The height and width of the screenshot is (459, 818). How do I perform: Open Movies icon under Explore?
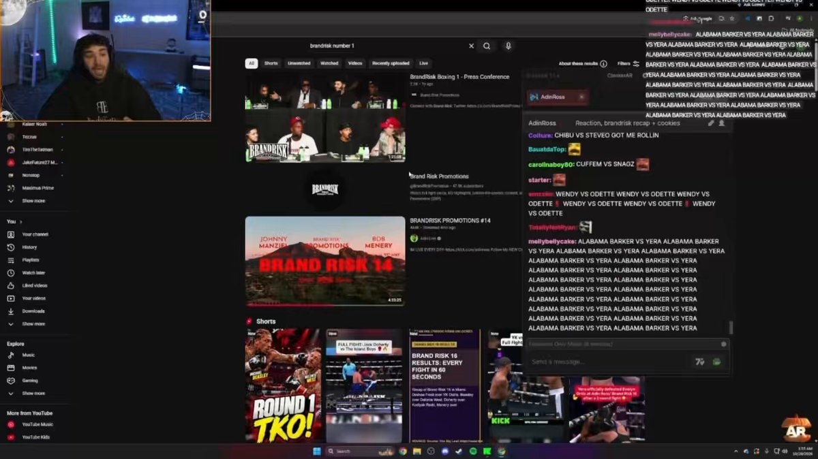click(x=11, y=368)
